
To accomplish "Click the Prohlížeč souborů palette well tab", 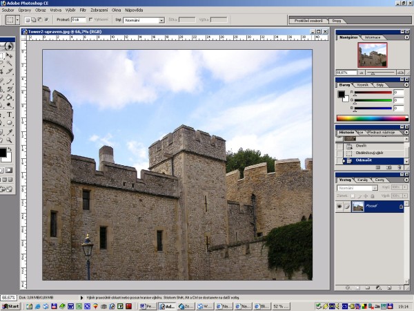I will [x=308, y=21].
